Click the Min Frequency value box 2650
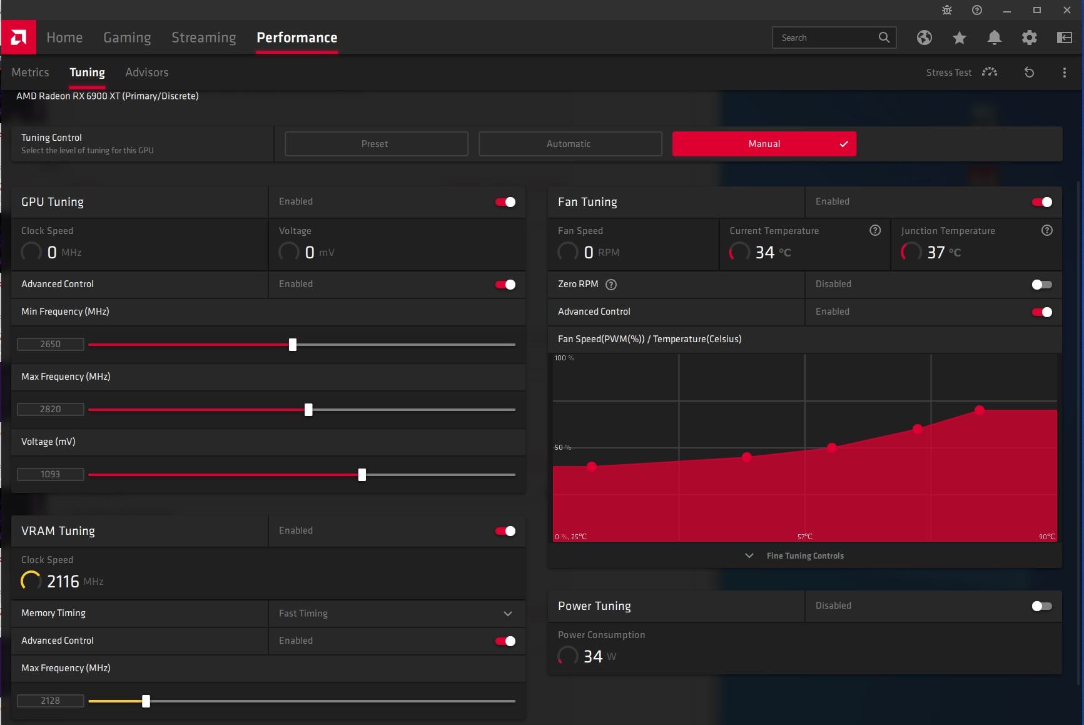 coord(50,344)
